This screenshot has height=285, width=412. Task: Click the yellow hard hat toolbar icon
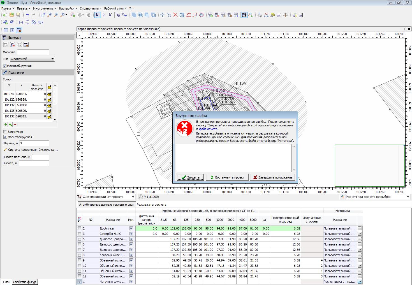pyautogui.click(x=273, y=15)
